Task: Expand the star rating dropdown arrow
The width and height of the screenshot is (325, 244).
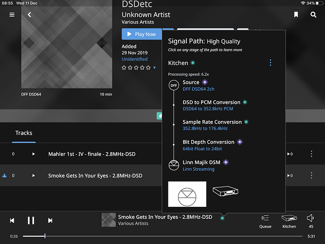Action: 154,67
